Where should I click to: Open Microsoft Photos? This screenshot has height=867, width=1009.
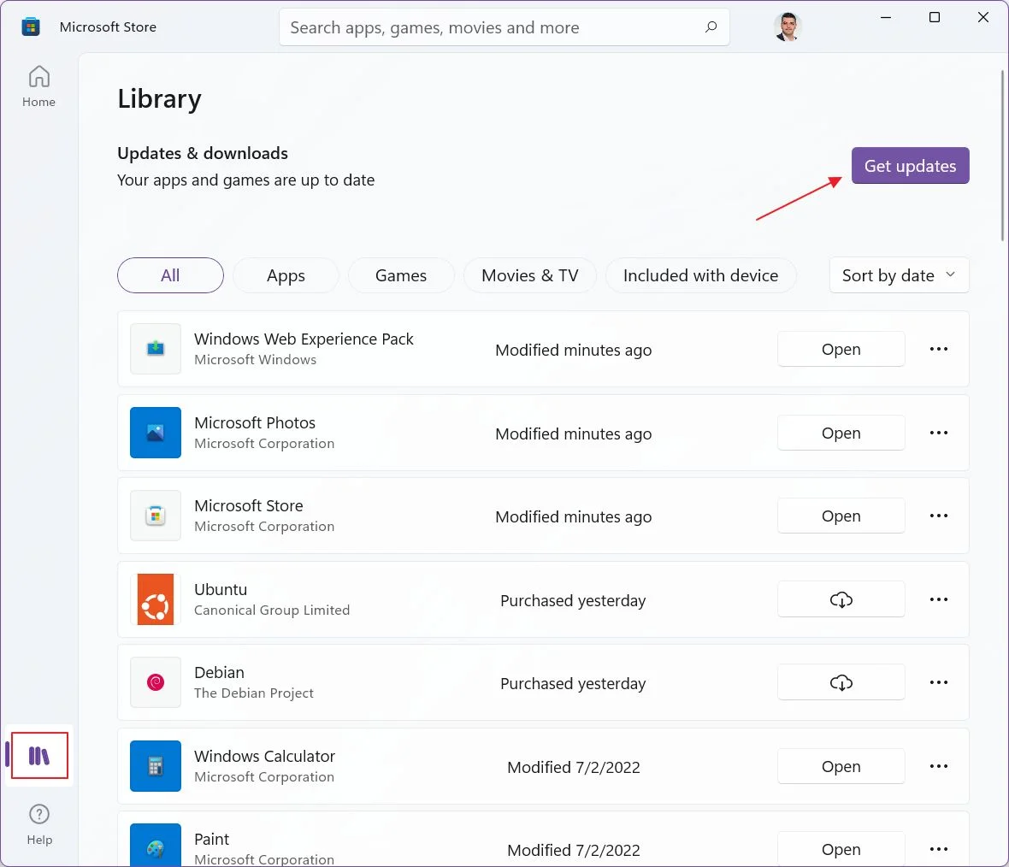(841, 433)
